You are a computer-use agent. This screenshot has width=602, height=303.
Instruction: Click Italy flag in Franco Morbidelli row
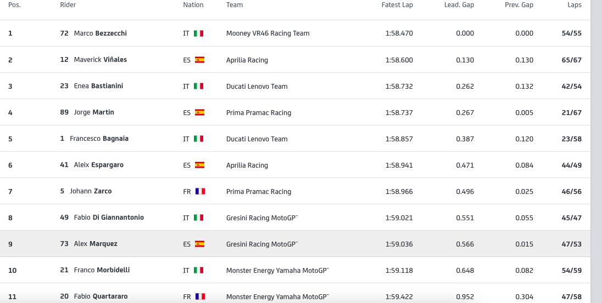click(x=198, y=271)
